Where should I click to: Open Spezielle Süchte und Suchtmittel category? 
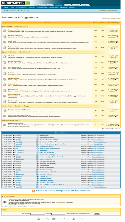(16, 52)
